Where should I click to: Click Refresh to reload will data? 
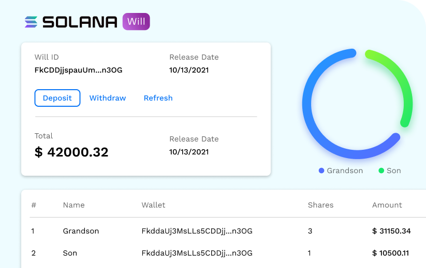[x=158, y=98]
